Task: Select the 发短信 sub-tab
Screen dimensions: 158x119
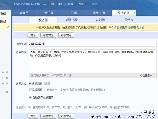Action: (x=43, y=20)
